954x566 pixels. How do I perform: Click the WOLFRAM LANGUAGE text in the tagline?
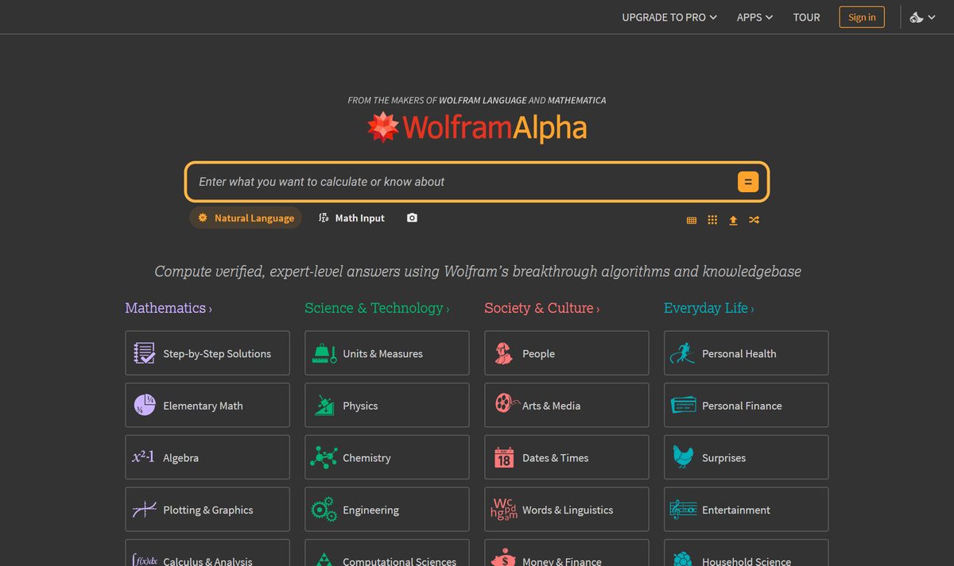point(482,100)
